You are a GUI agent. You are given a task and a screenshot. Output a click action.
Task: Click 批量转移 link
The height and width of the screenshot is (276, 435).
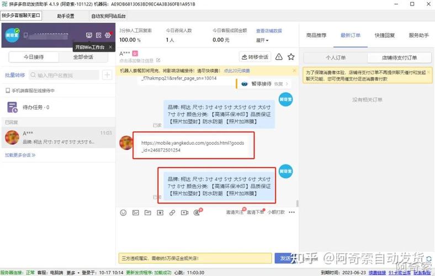15,75
